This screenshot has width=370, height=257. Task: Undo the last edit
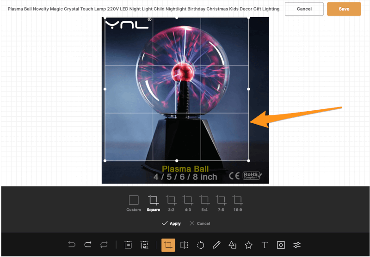72,245
